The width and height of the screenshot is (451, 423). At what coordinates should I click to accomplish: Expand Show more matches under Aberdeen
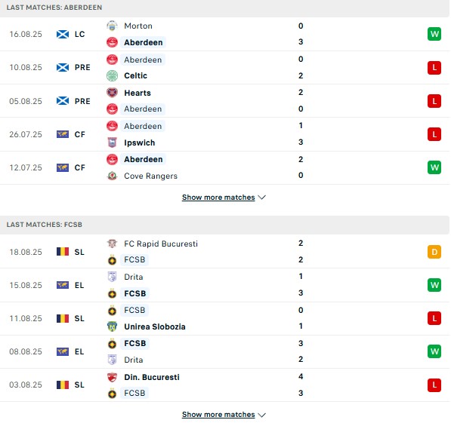(x=218, y=198)
